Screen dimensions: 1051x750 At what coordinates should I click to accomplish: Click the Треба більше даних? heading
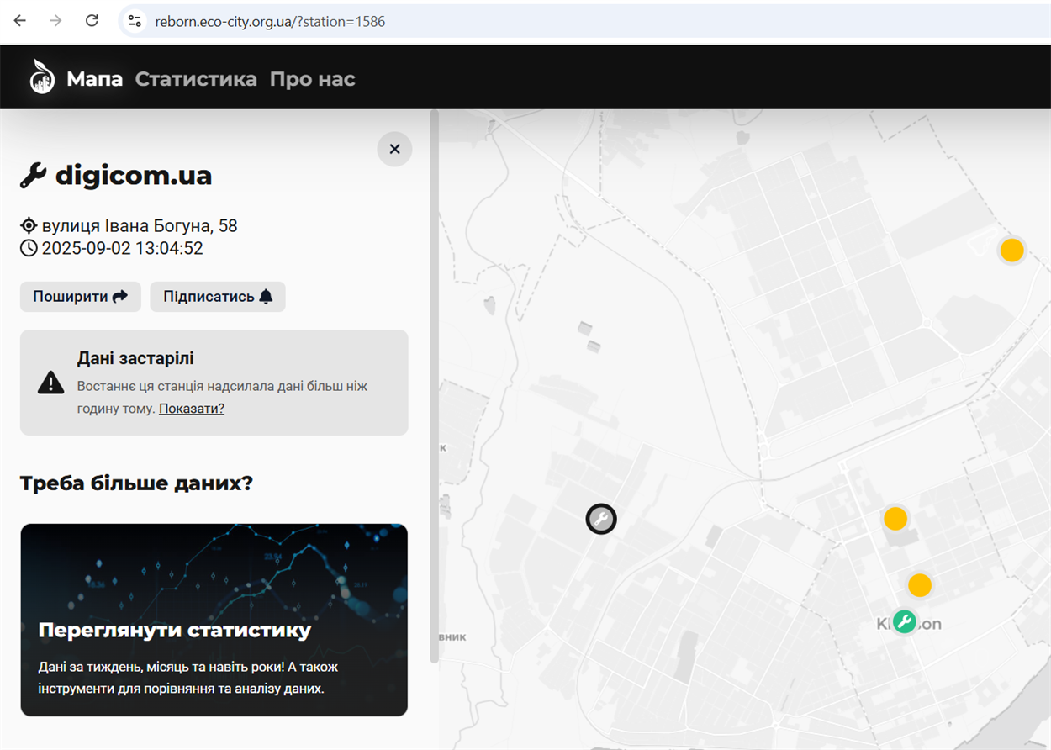136,483
